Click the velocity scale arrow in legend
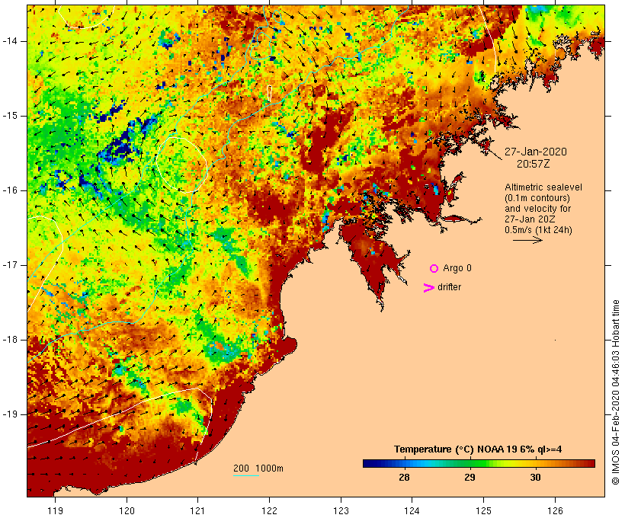 pyautogui.click(x=527, y=240)
